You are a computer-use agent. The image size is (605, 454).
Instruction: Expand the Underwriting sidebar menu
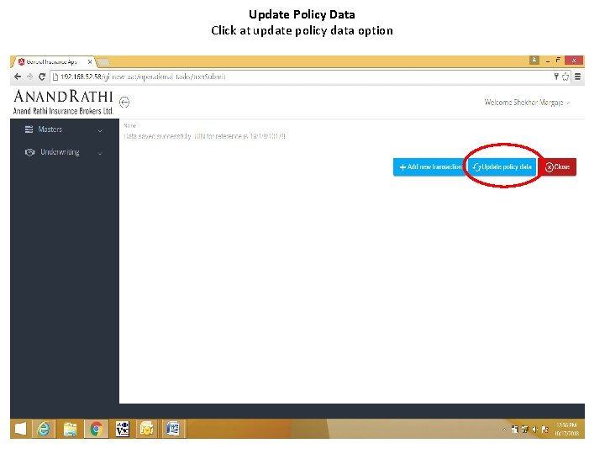(x=64, y=152)
